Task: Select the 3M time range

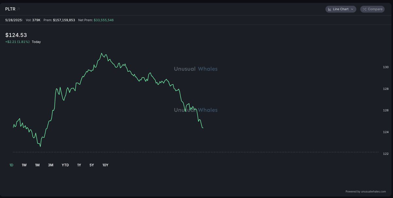Action: coord(50,165)
